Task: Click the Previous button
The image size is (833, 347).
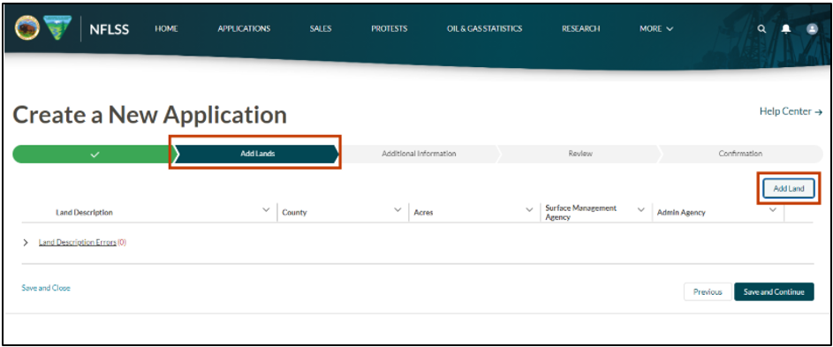Action: 707,291
